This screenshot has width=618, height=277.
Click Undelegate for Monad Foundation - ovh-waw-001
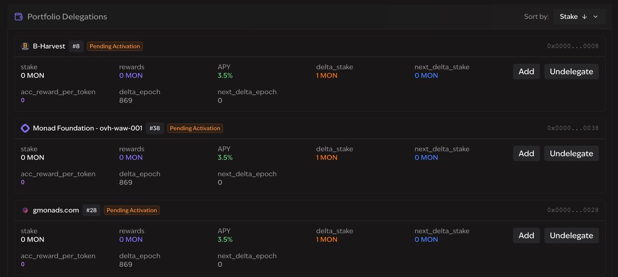572,153
